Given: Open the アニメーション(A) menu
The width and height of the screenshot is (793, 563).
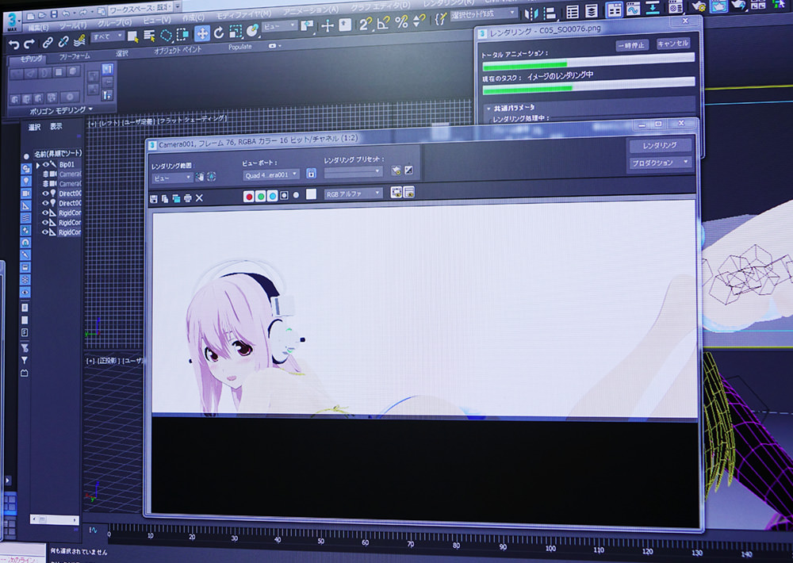Looking at the screenshot, I should pyautogui.click(x=311, y=10).
